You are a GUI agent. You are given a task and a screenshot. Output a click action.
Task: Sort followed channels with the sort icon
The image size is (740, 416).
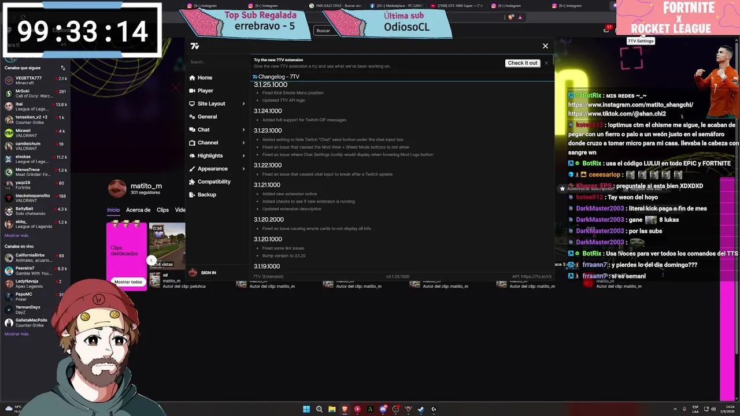coord(63,68)
